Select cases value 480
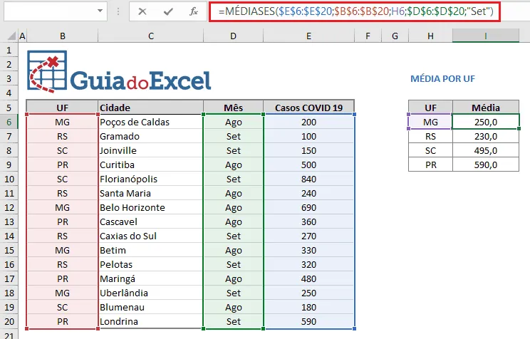Screen dimensions: 530x339 click(x=308, y=279)
